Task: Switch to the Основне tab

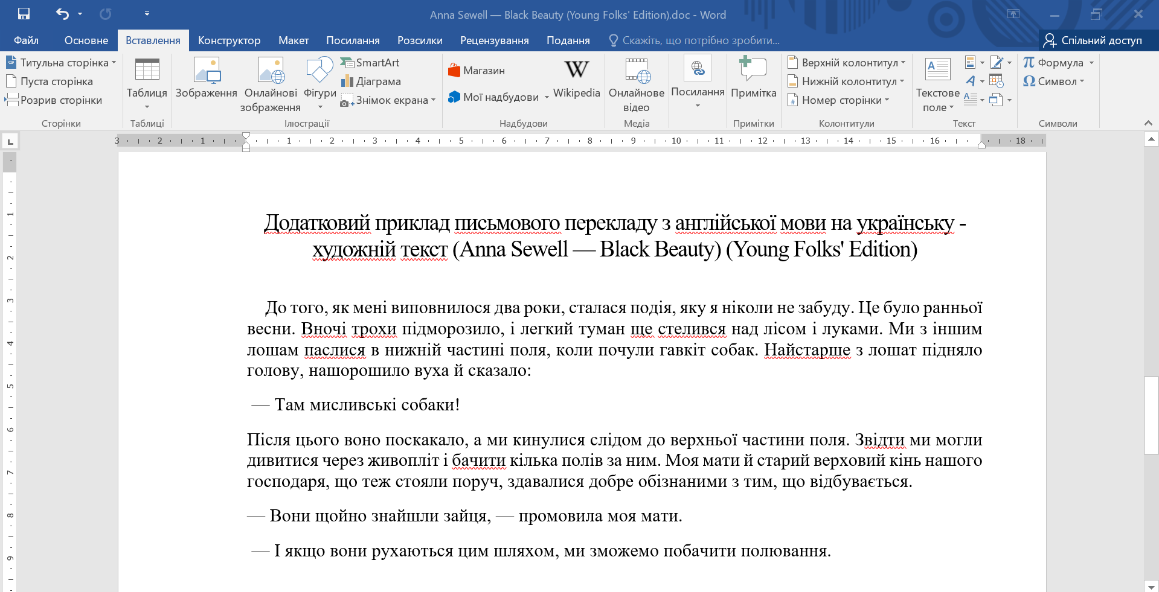Action: tap(86, 40)
